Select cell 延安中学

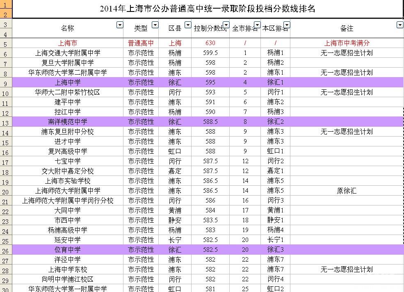click(68, 240)
